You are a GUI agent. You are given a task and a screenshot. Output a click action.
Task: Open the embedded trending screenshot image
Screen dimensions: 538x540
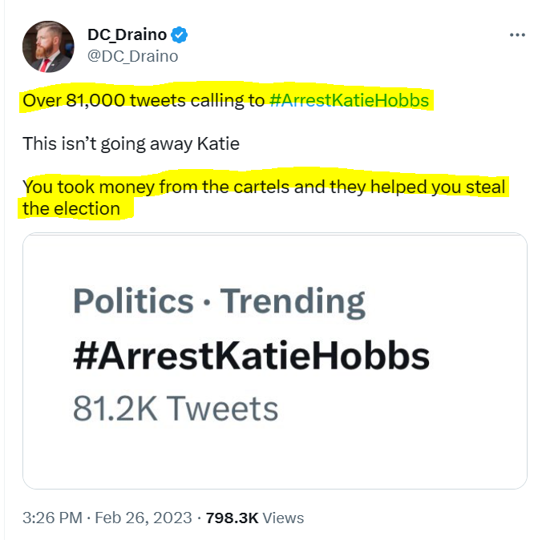click(275, 361)
